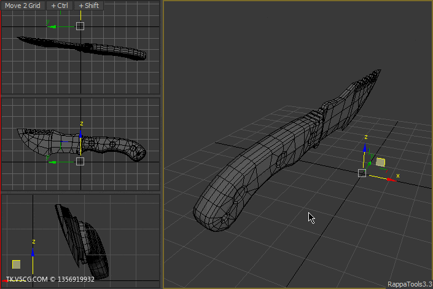The height and width of the screenshot is (289, 433).
Task: Select the + Ctrl option
Action: pyautogui.click(x=60, y=6)
